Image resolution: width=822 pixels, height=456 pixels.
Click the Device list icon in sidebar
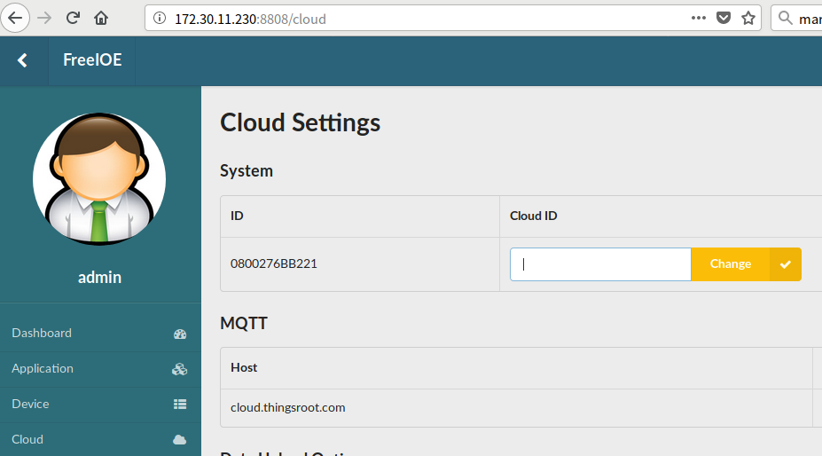pos(180,405)
